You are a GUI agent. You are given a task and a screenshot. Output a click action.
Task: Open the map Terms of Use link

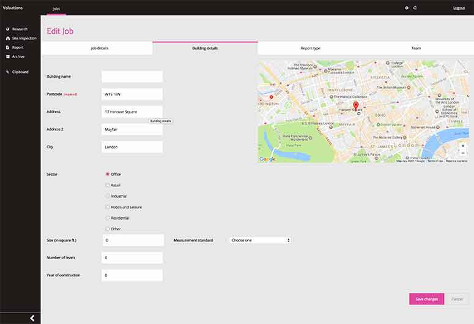coord(435,161)
